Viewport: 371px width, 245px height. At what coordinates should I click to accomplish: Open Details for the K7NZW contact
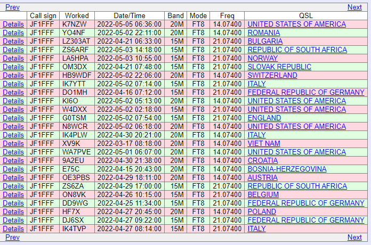[13, 24]
